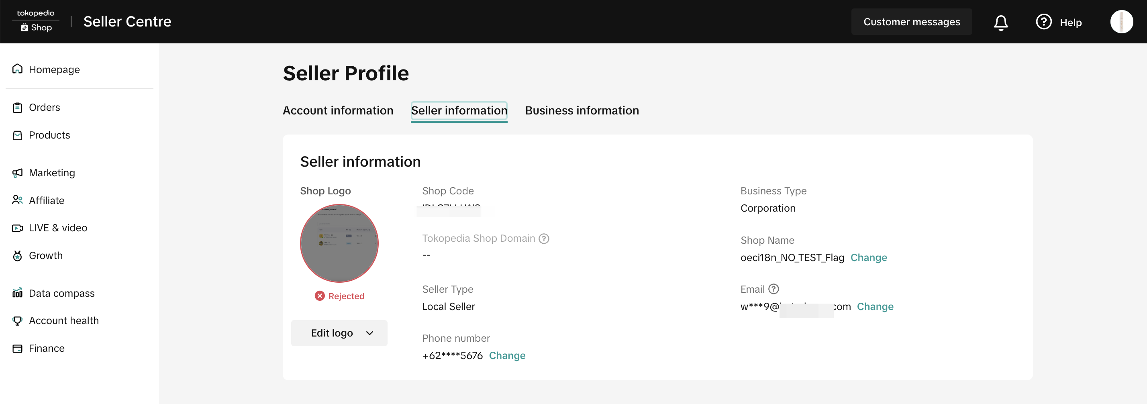Change the Shop Name

868,257
